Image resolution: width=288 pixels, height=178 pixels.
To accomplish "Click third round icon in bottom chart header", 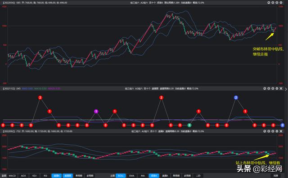I will pyautogui.click(x=273, y=131).
